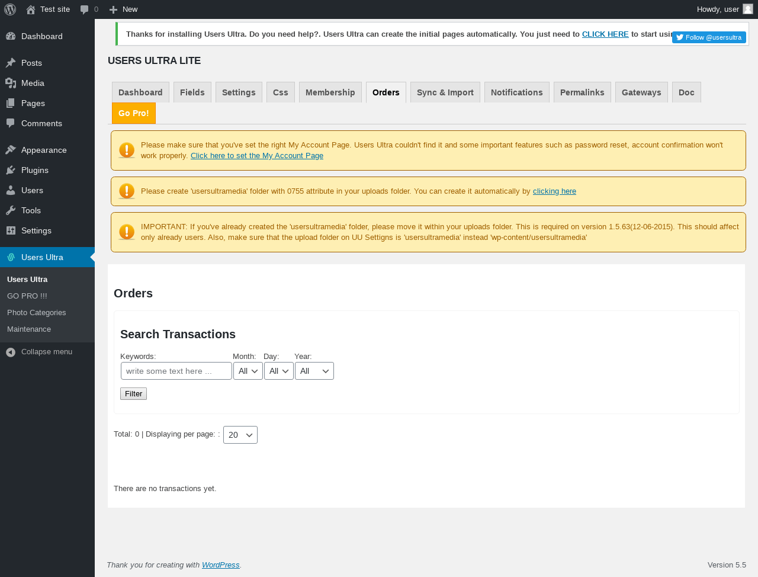The height and width of the screenshot is (577, 758).
Task: Switch to the Css tab
Action: tap(281, 92)
